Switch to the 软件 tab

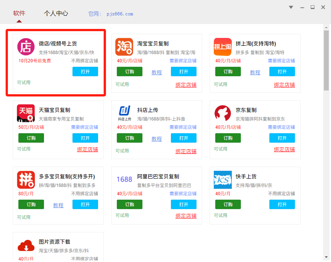point(19,13)
